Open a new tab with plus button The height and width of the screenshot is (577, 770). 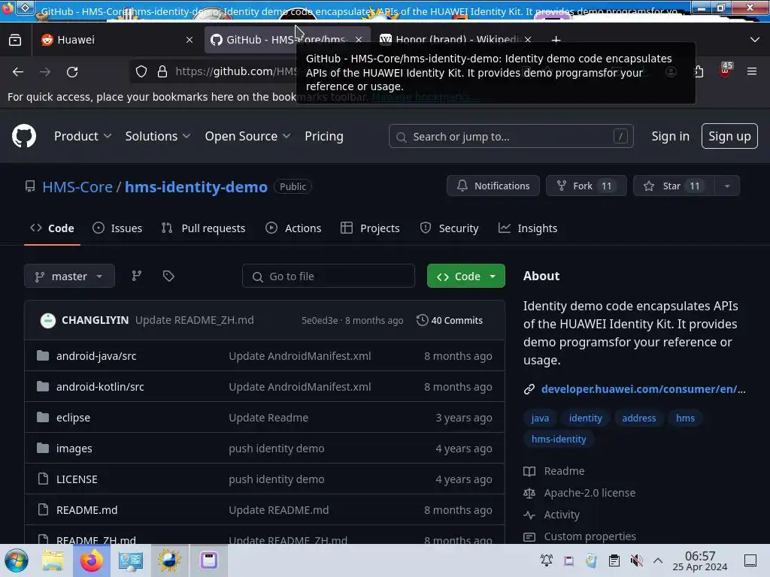pos(556,40)
